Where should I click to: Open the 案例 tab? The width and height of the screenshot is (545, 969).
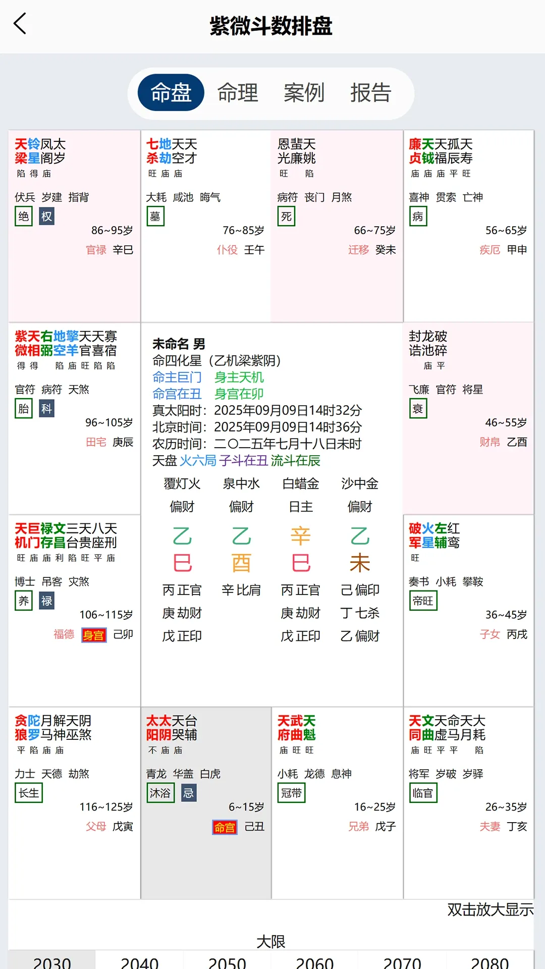304,92
